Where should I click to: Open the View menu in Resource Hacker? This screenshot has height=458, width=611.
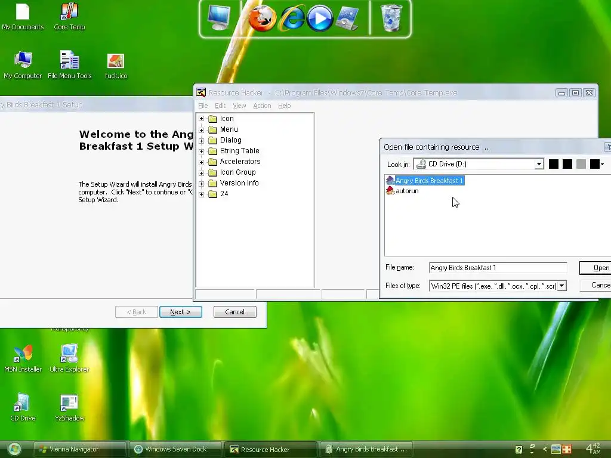239,106
